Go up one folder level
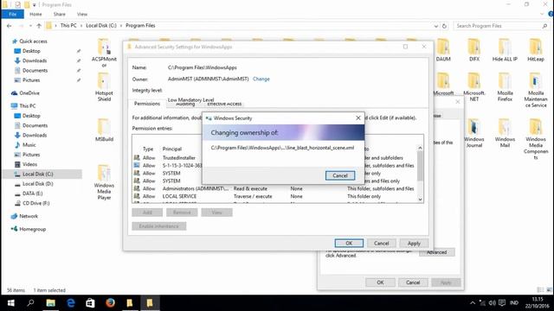The width and height of the screenshot is (554, 311). 39,26
